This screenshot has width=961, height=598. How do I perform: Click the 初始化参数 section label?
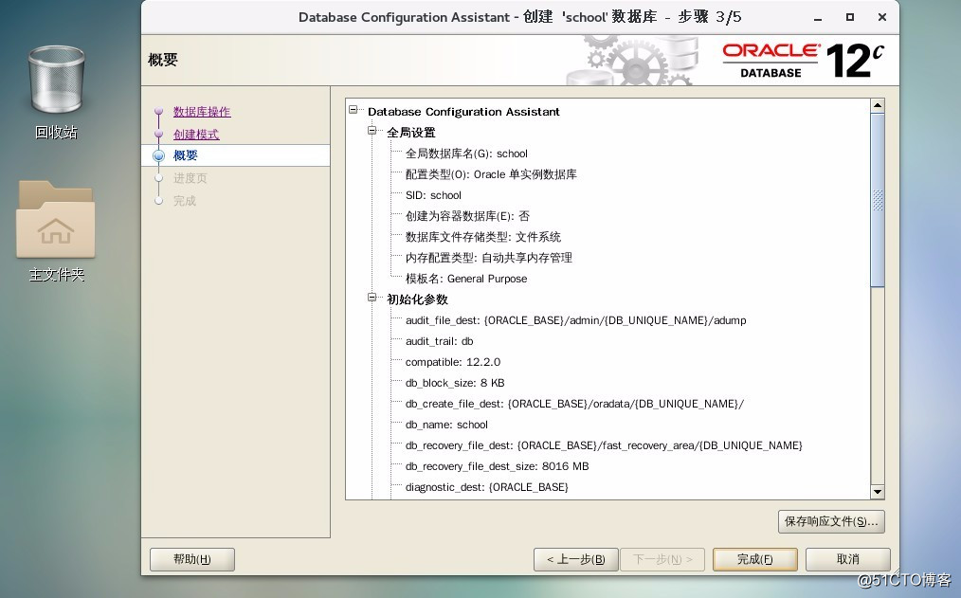(x=417, y=299)
